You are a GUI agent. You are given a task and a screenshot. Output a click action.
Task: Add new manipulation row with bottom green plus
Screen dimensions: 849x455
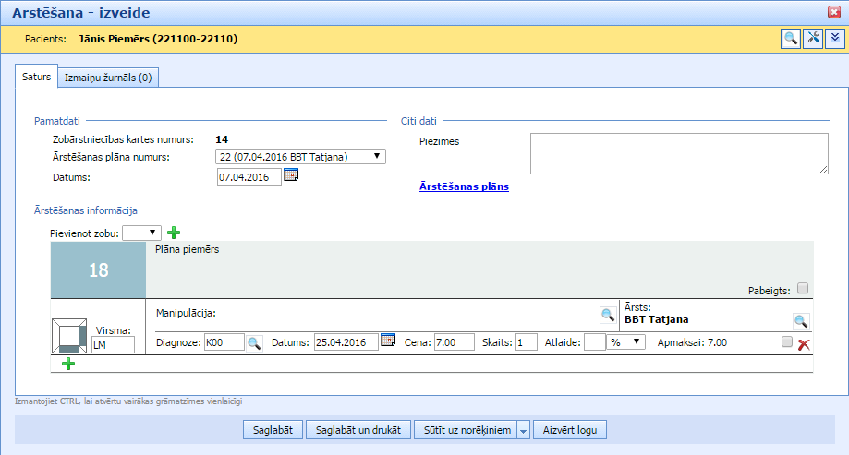coord(67,365)
